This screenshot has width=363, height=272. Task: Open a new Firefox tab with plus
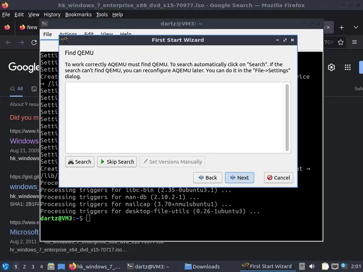(x=341, y=28)
